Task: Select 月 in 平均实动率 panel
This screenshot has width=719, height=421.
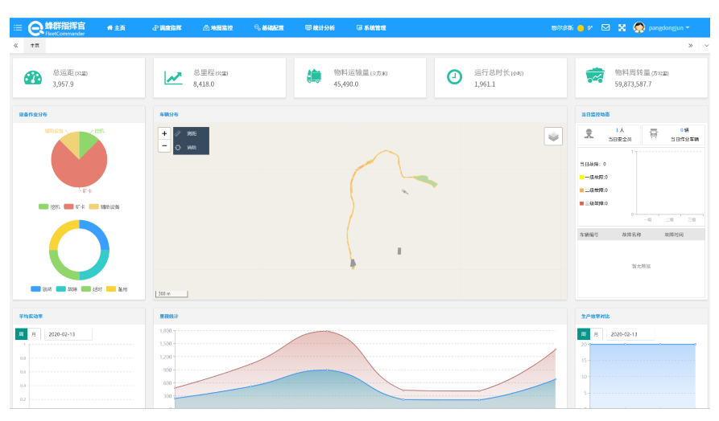Action: [x=34, y=334]
